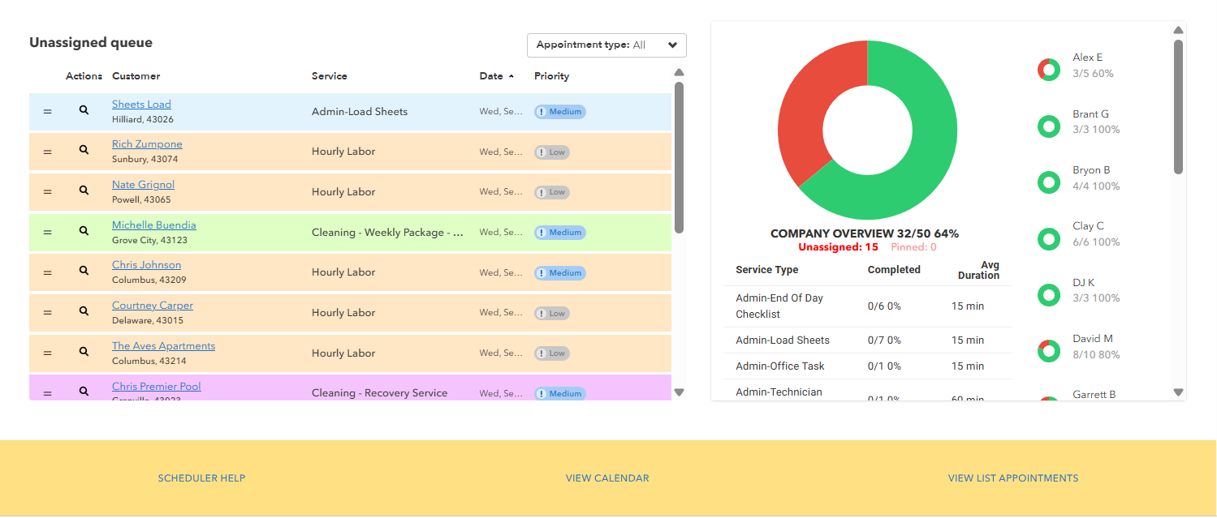1217x518 pixels.
Task: Click Alex E donut progress icon
Action: pyautogui.click(x=1049, y=70)
